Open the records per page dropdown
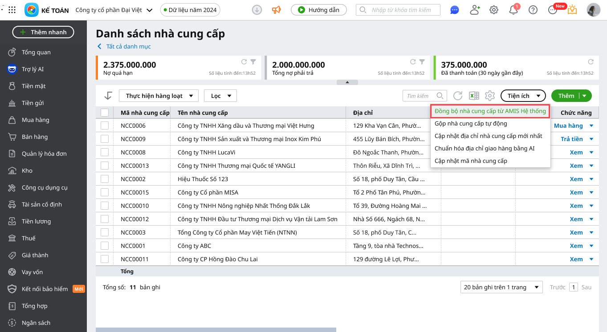The width and height of the screenshot is (607, 332). click(x=501, y=287)
